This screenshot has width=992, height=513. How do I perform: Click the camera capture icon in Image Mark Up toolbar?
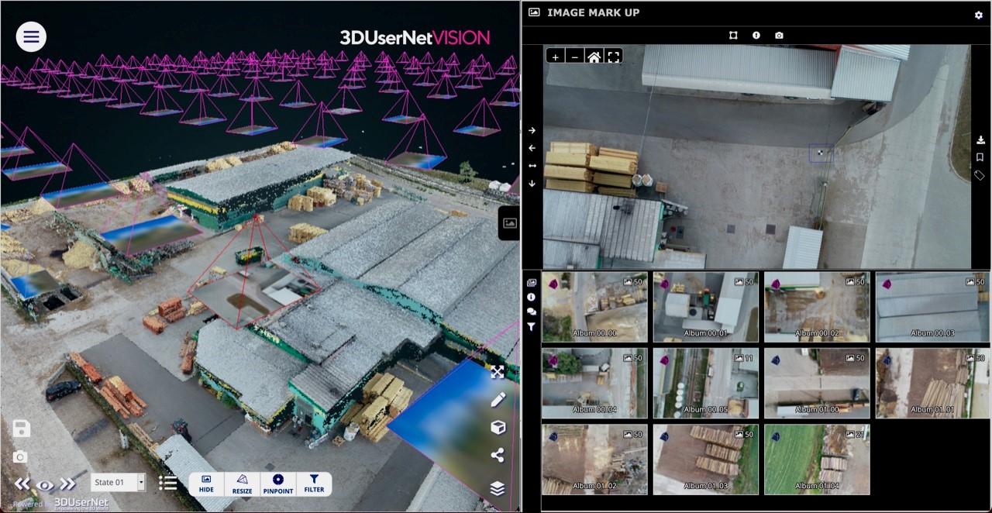pyautogui.click(x=779, y=35)
